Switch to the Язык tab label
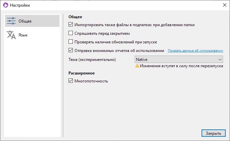 point(23,35)
